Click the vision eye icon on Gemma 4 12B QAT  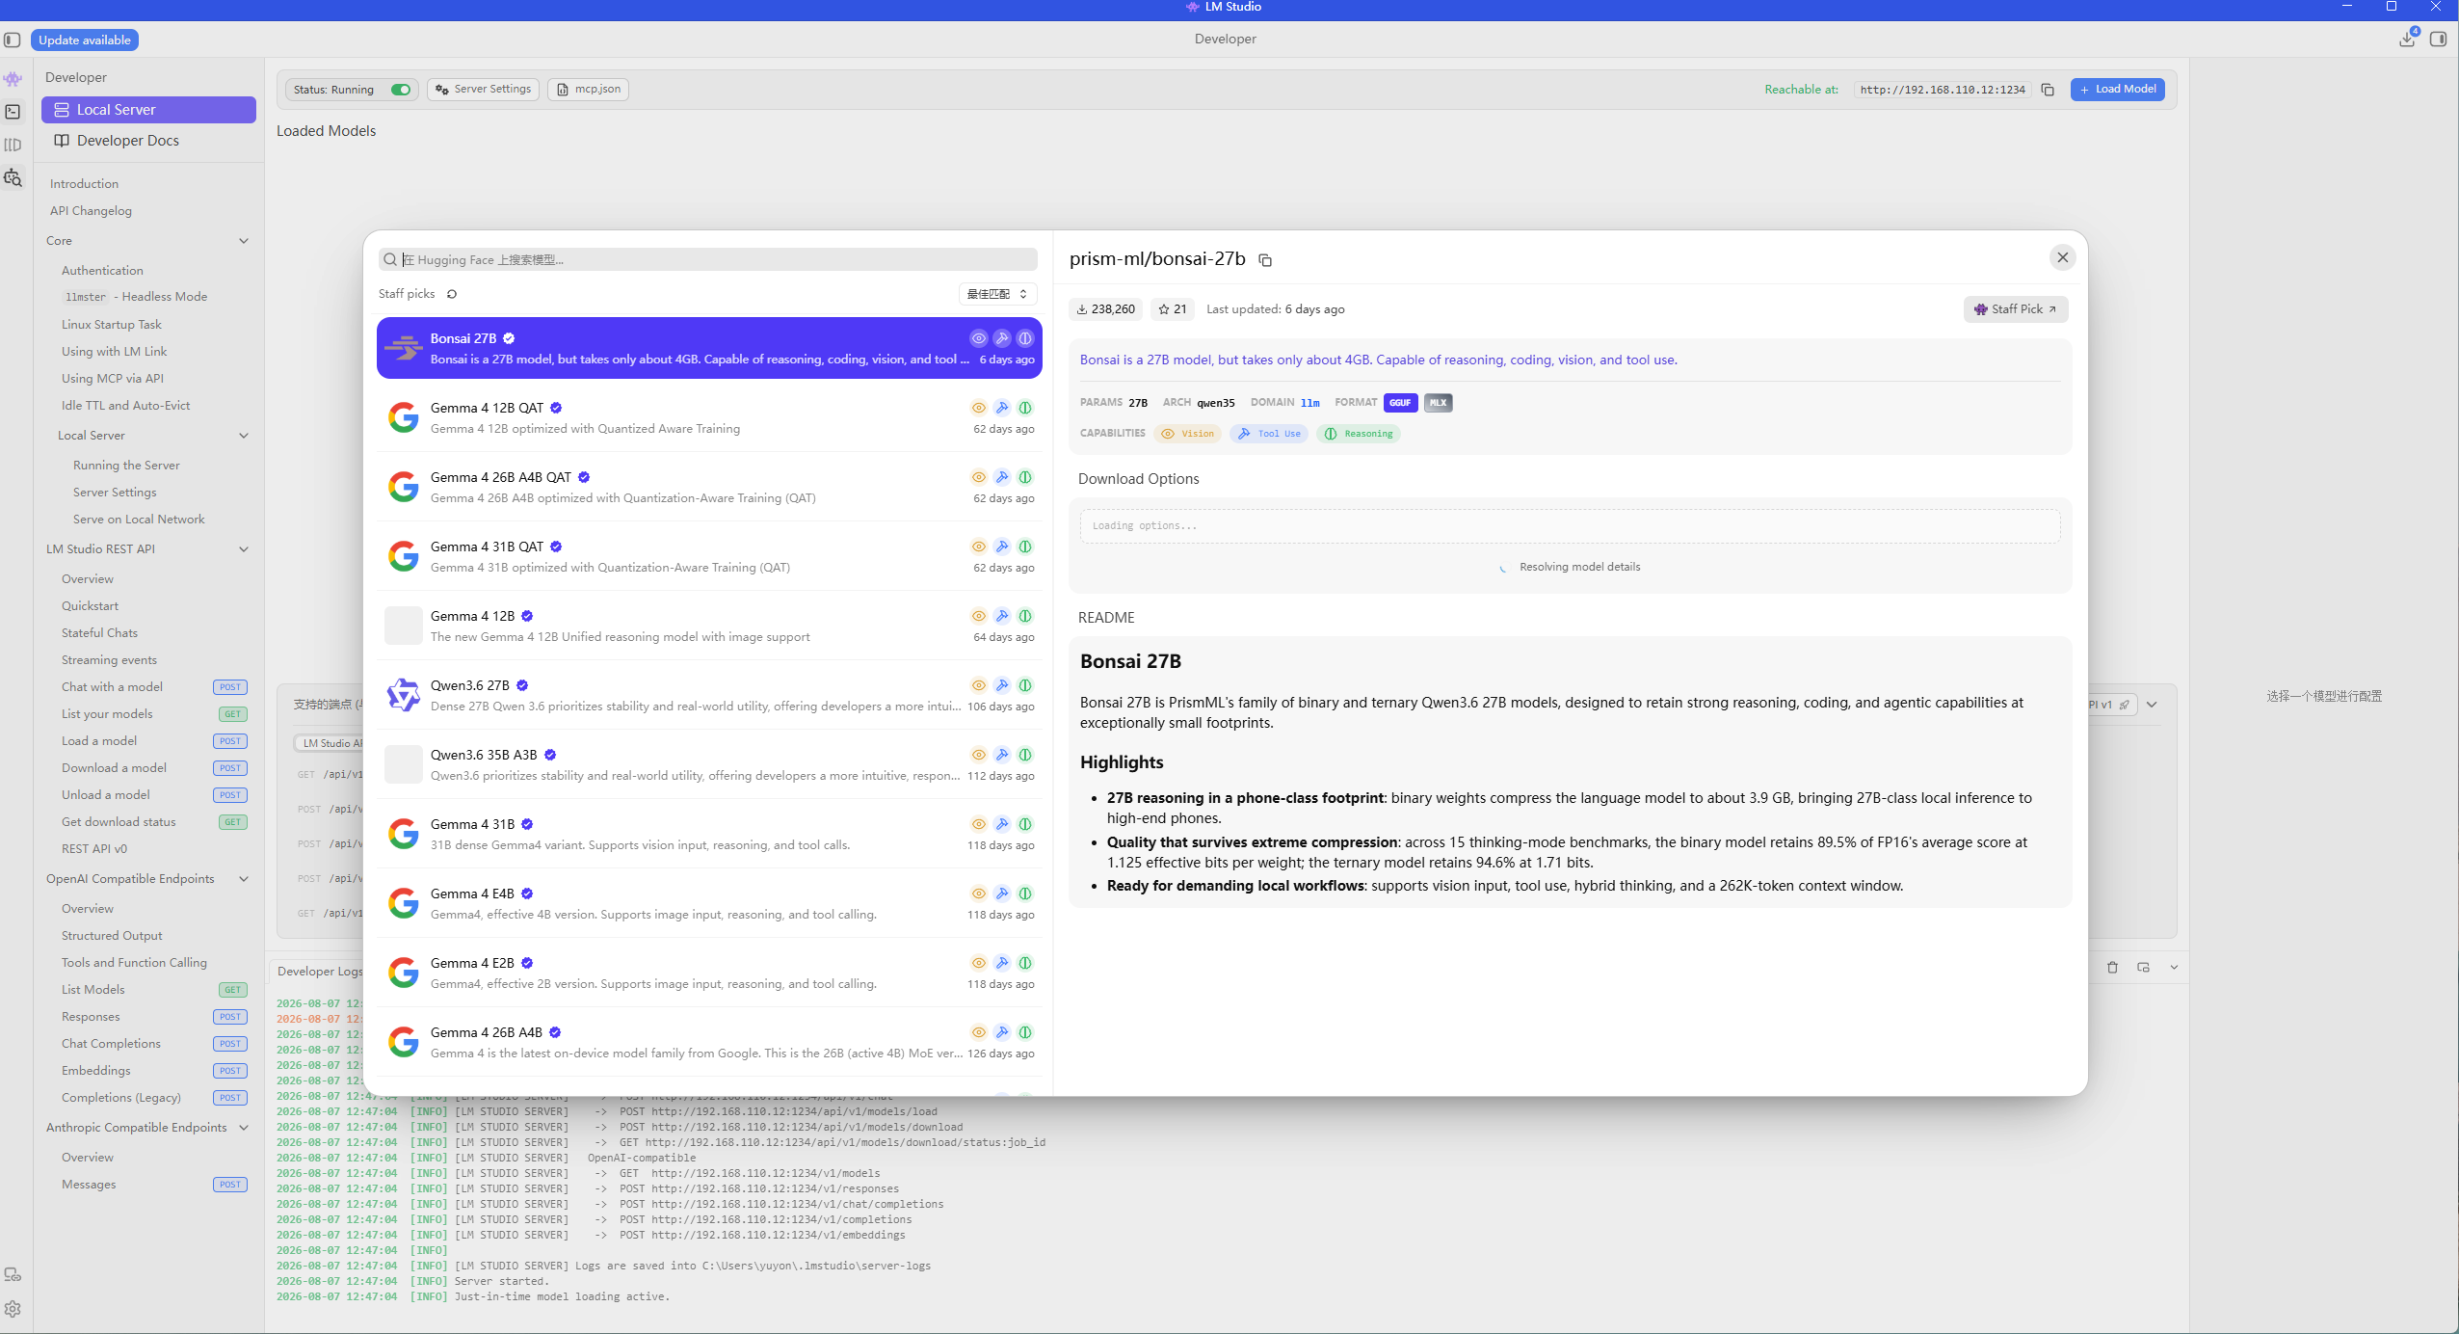click(979, 408)
